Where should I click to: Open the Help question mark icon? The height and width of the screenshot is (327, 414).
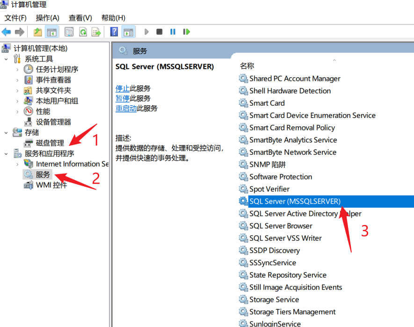click(114, 32)
